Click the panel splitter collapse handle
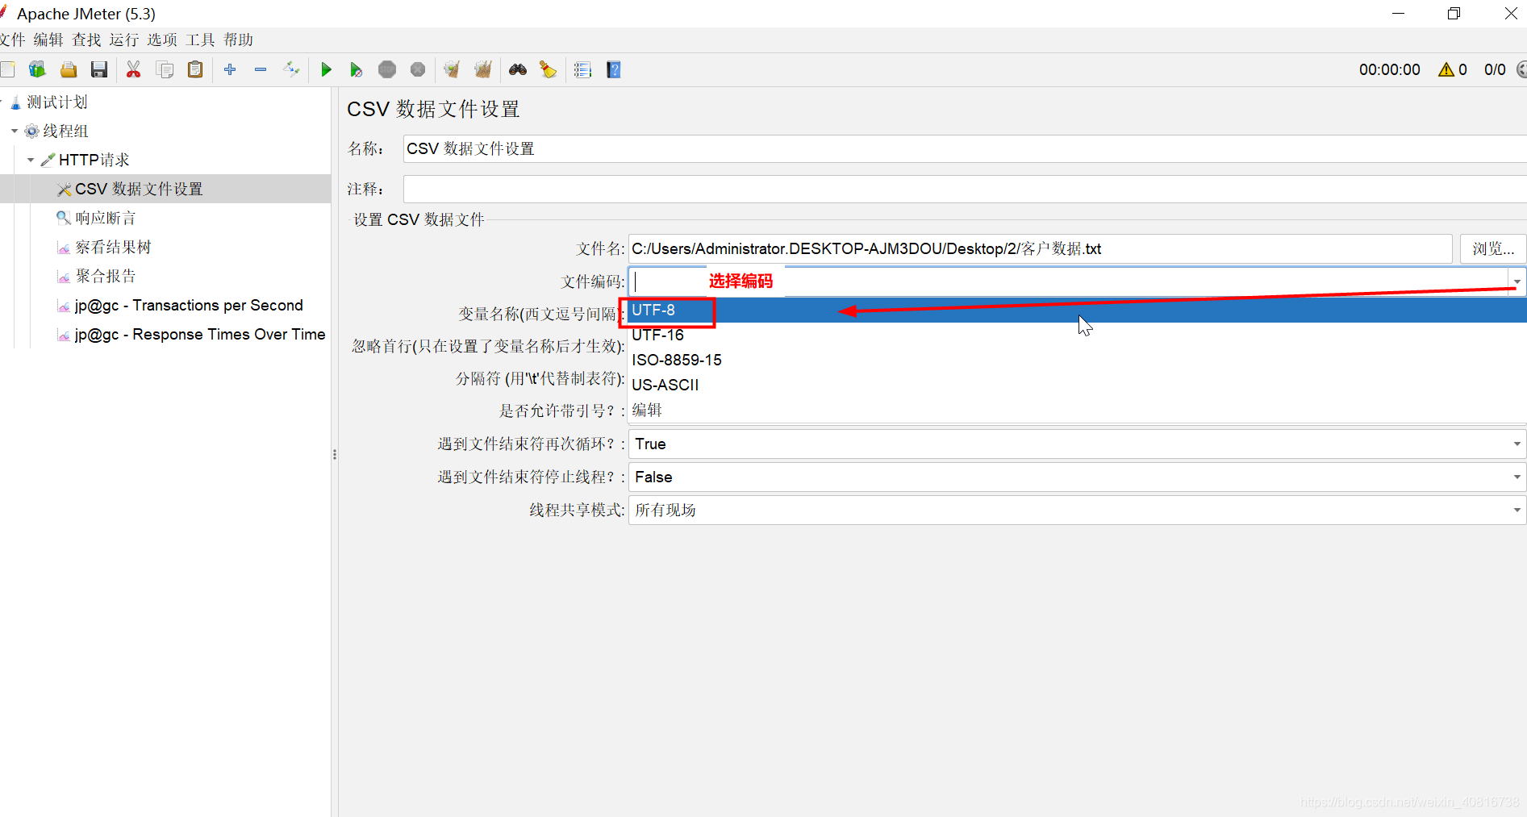 (x=335, y=455)
